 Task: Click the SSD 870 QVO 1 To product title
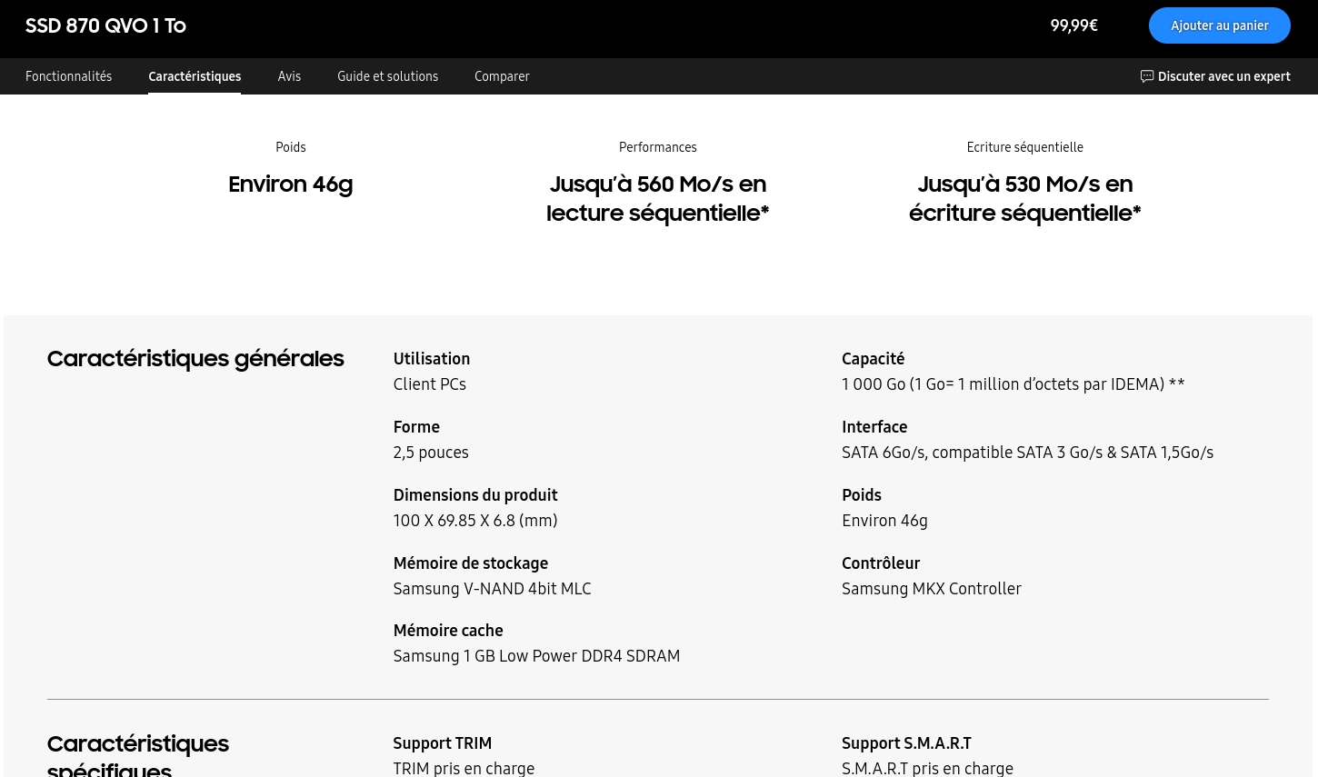click(x=105, y=25)
